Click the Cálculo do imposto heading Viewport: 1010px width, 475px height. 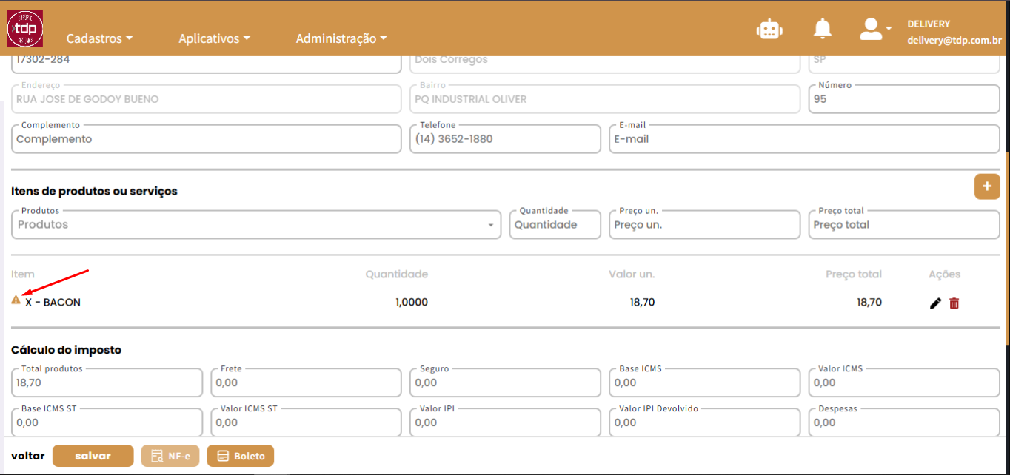(66, 350)
